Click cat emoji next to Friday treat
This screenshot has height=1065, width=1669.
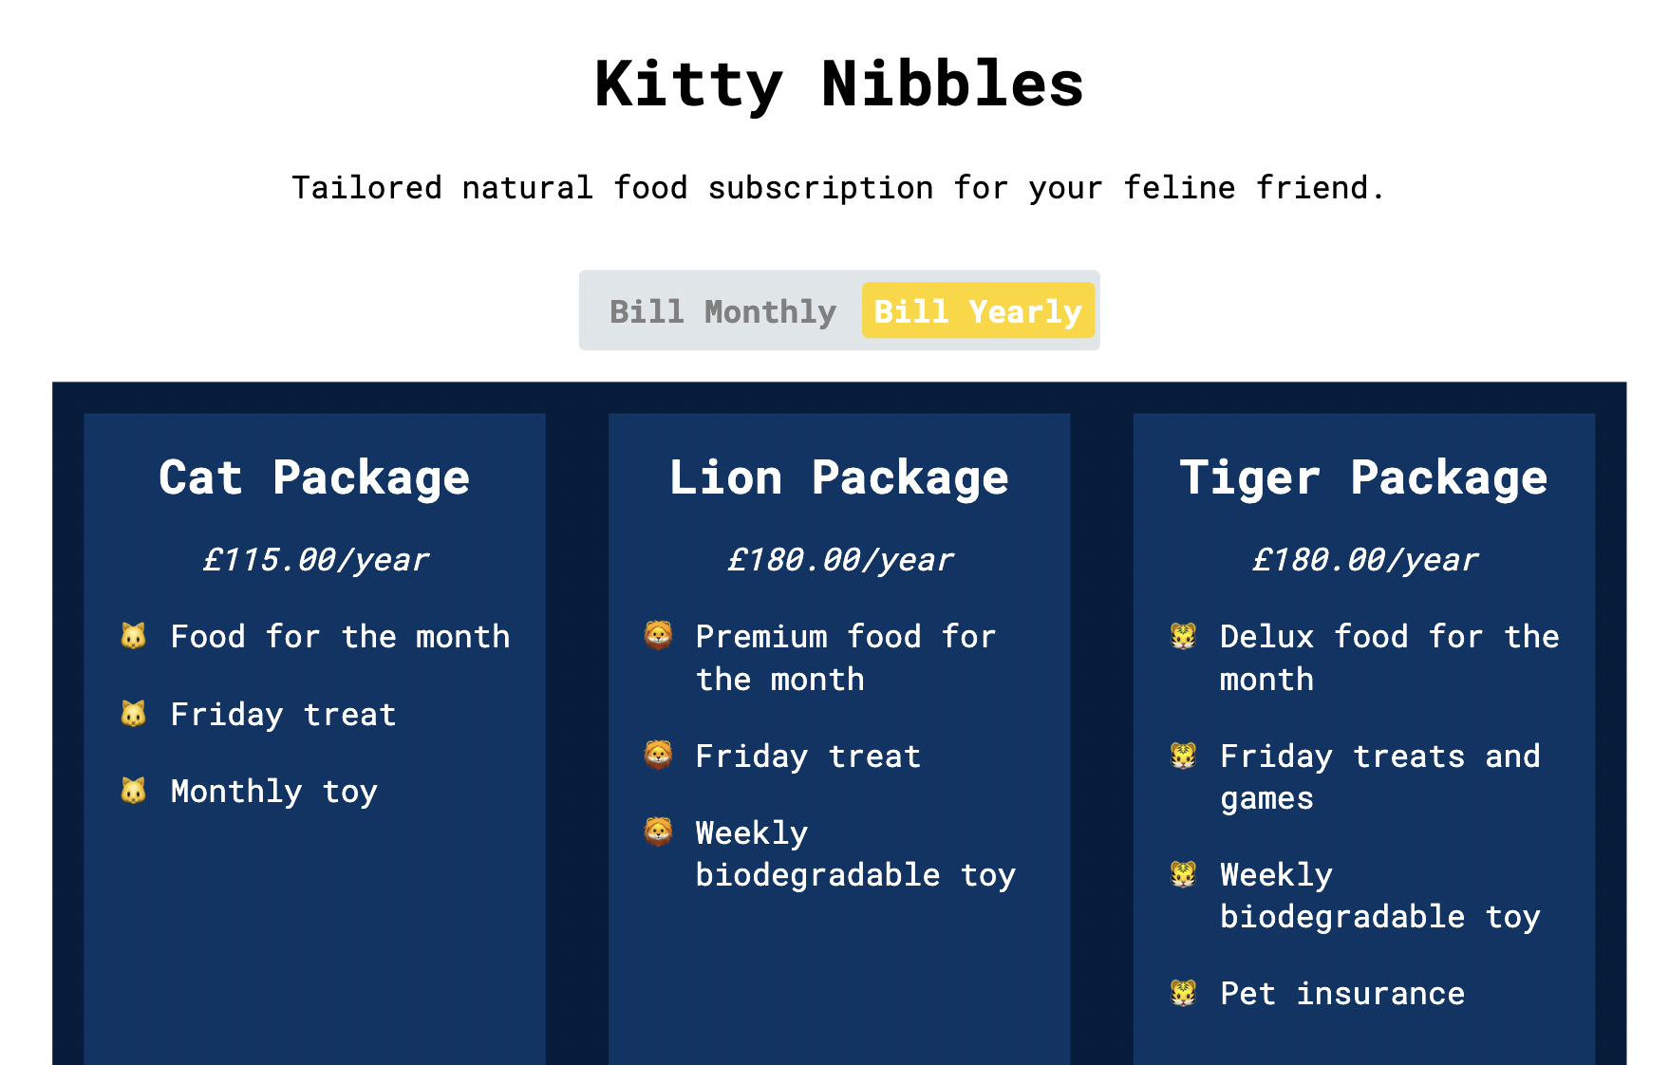click(x=134, y=714)
